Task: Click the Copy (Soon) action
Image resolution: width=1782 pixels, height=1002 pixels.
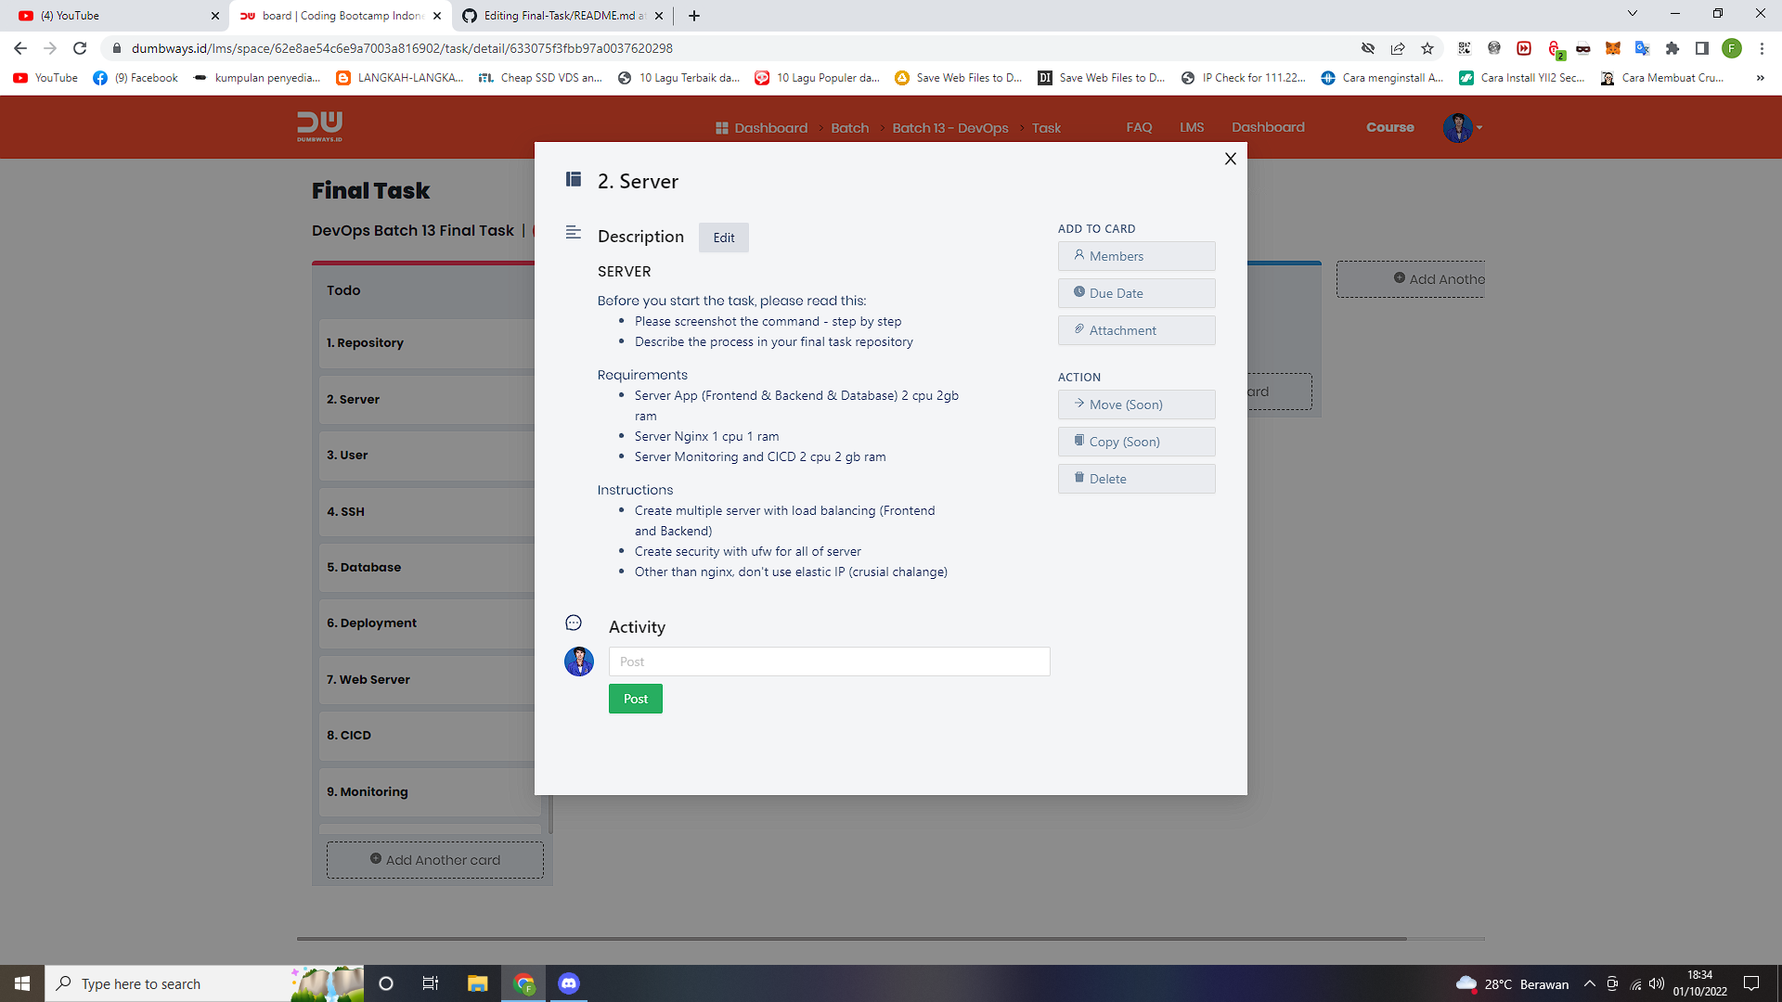Action: [1136, 442]
